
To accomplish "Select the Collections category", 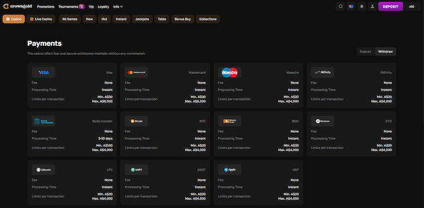I will [x=208, y=19].
